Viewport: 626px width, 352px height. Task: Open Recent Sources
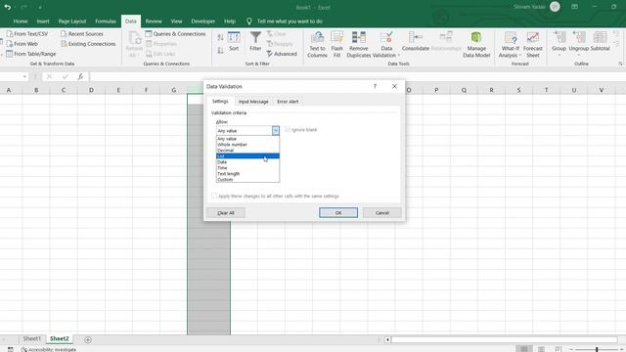(82, 34)
